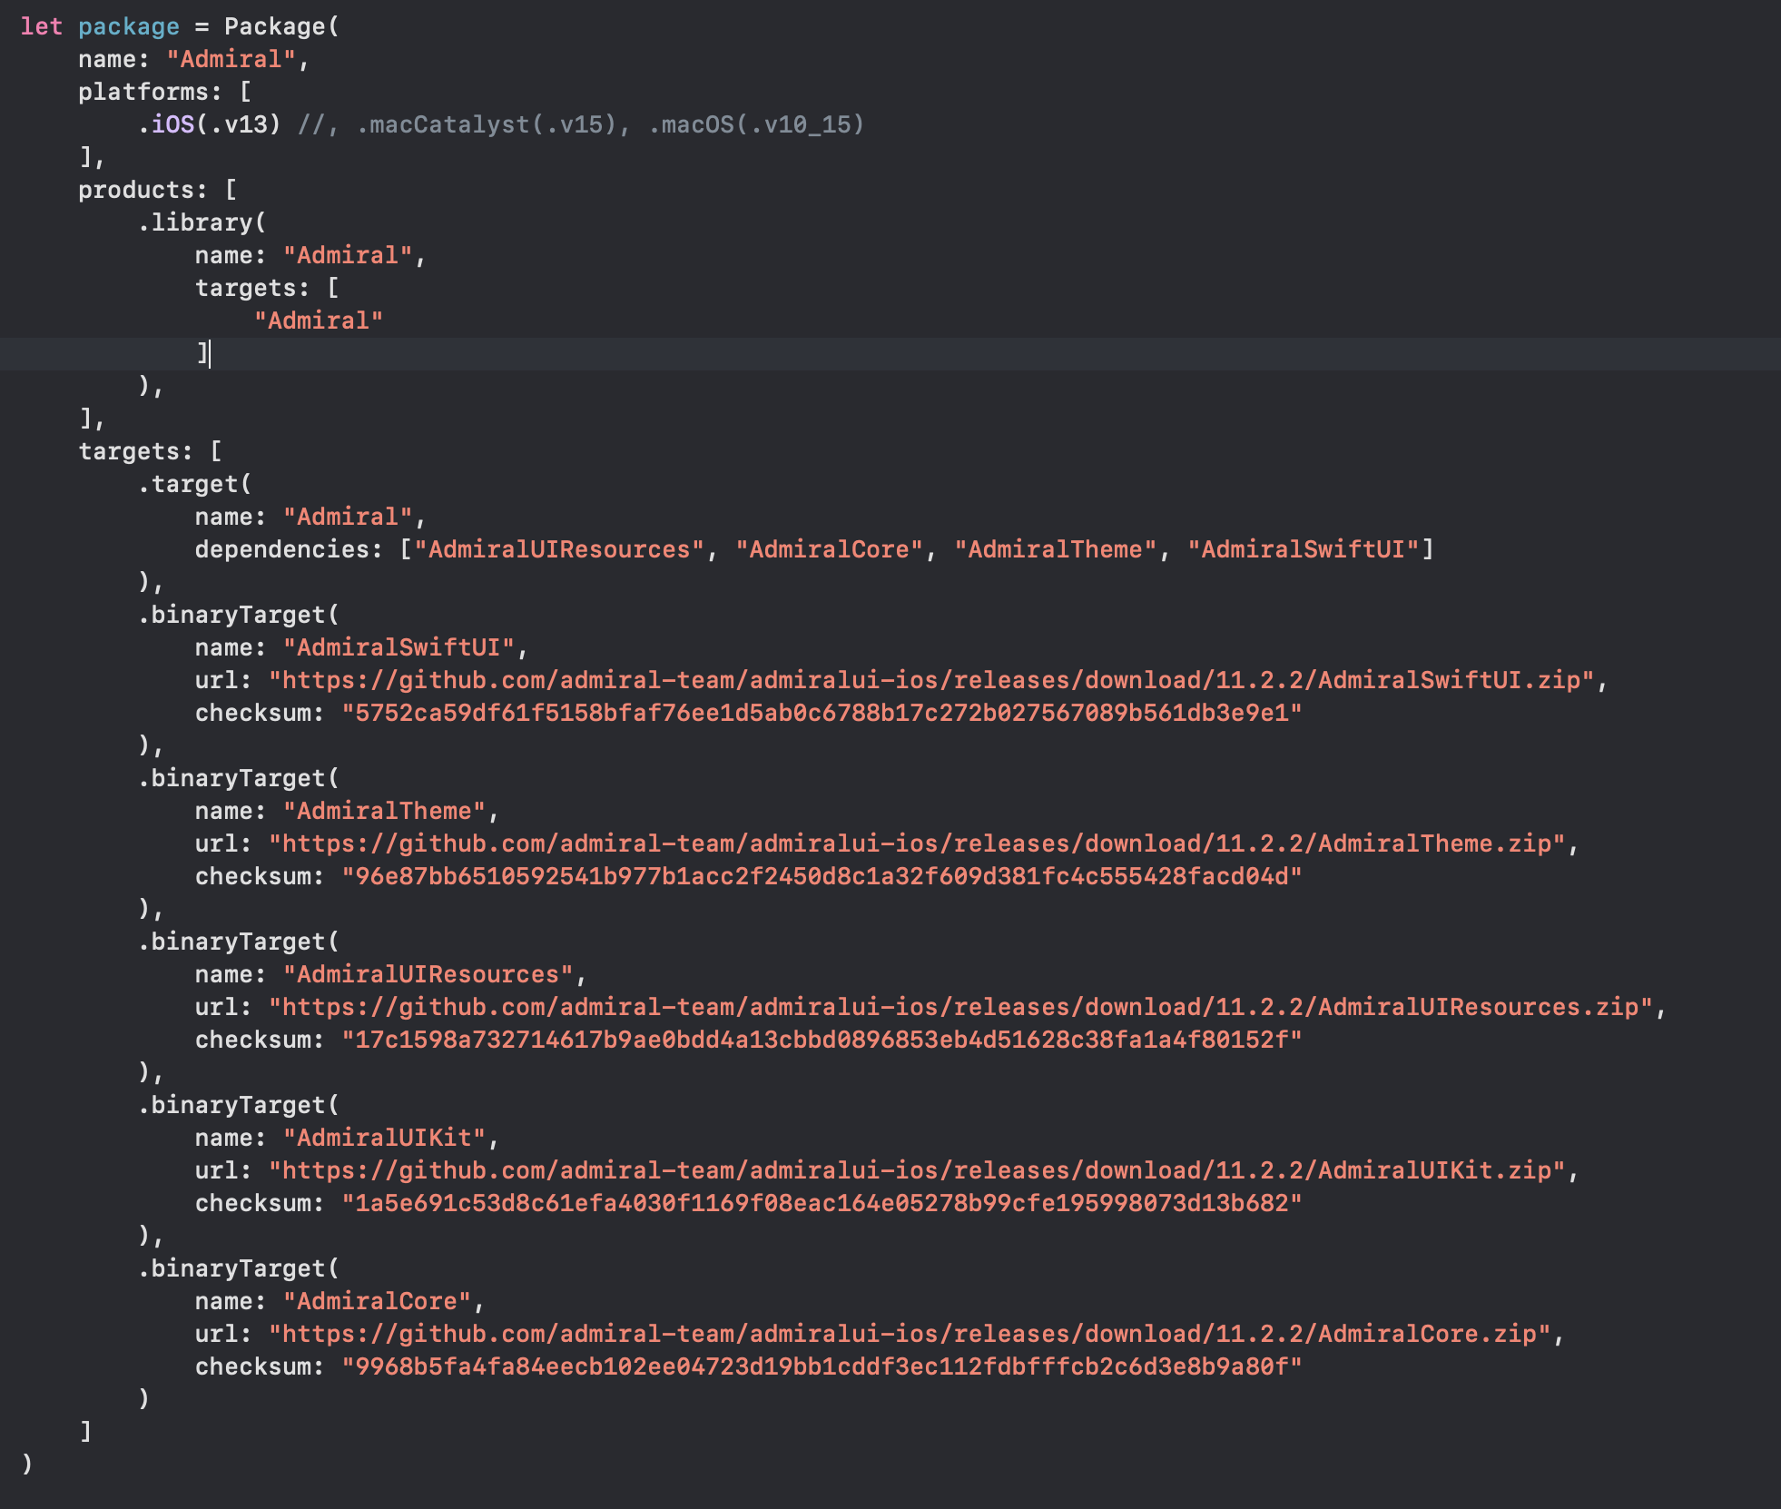Click the package name string "Admiral" on line two
The height and width of the screenshot is (1509, 1781).
click(x=231, y=59)
